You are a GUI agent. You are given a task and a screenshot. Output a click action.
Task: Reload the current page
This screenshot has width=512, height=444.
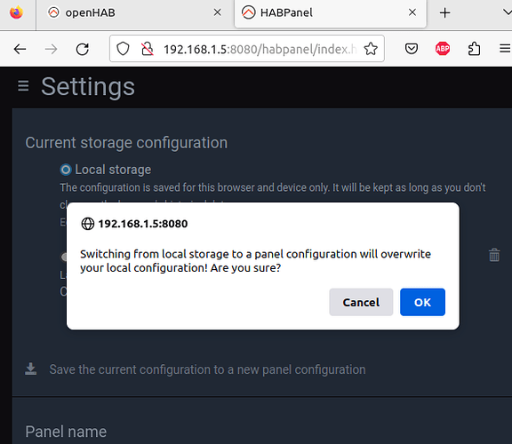point(83,49)
